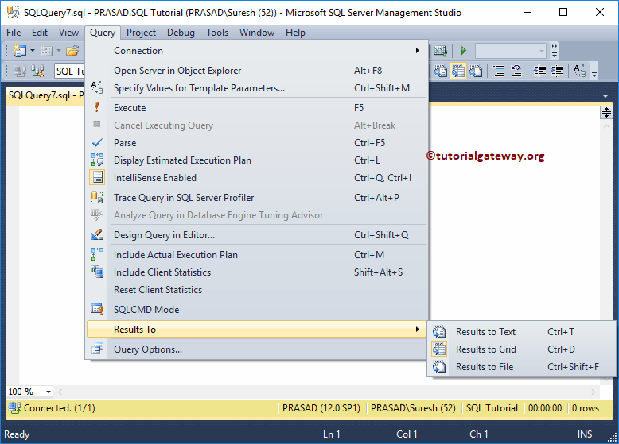Screen dimensions: 619x444
Task: Open the 100 % zoom dropdown
Action: pos(49,392)
